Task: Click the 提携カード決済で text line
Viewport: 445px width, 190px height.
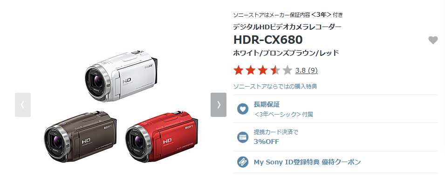Action: point(276,132)
